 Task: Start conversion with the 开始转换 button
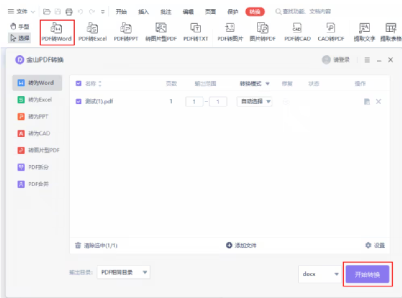tap(367, 274)
